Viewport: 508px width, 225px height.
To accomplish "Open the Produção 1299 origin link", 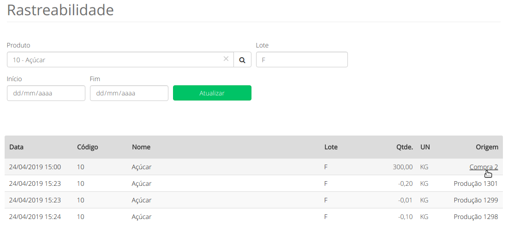I will pyautogui.click(x=476, y=200).
